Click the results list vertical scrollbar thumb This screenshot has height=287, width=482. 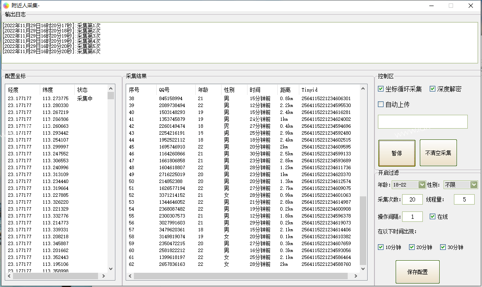tap(363, 230)
